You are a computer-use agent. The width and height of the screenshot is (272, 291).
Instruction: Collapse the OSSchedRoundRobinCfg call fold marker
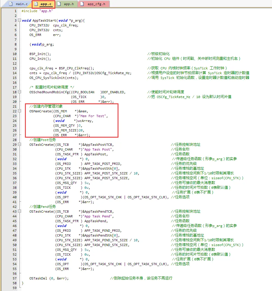19,92
